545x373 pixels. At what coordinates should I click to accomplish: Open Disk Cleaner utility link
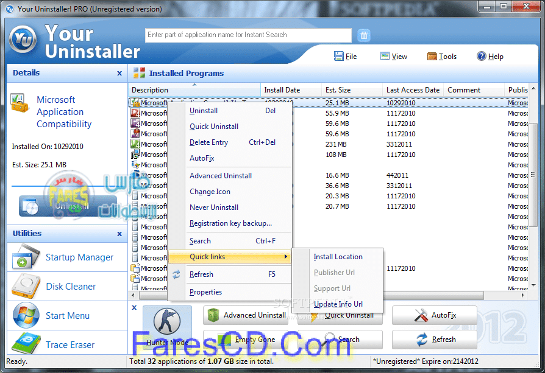(71, 287)
